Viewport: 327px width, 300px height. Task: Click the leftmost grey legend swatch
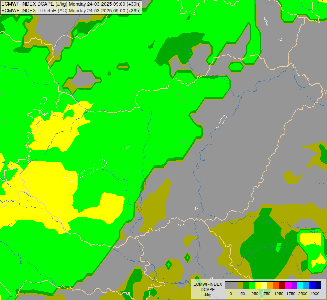(228, 285)
